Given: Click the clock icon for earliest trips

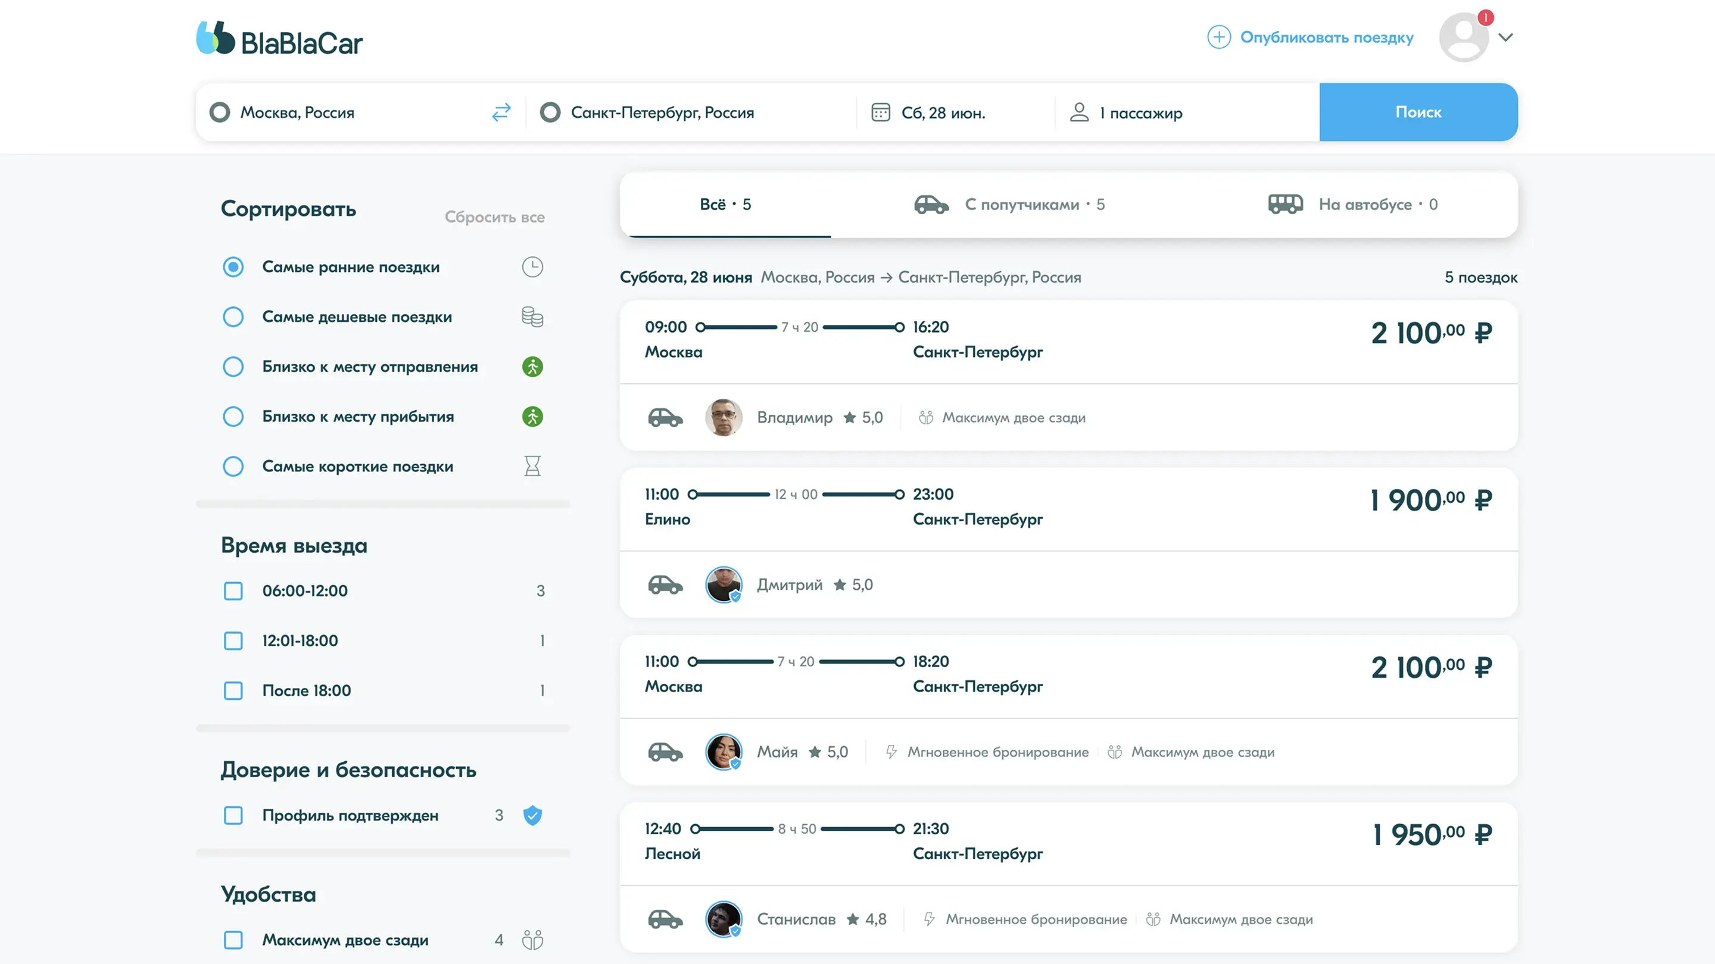Looking at the screenshot, I should click(x=532, y=267).
